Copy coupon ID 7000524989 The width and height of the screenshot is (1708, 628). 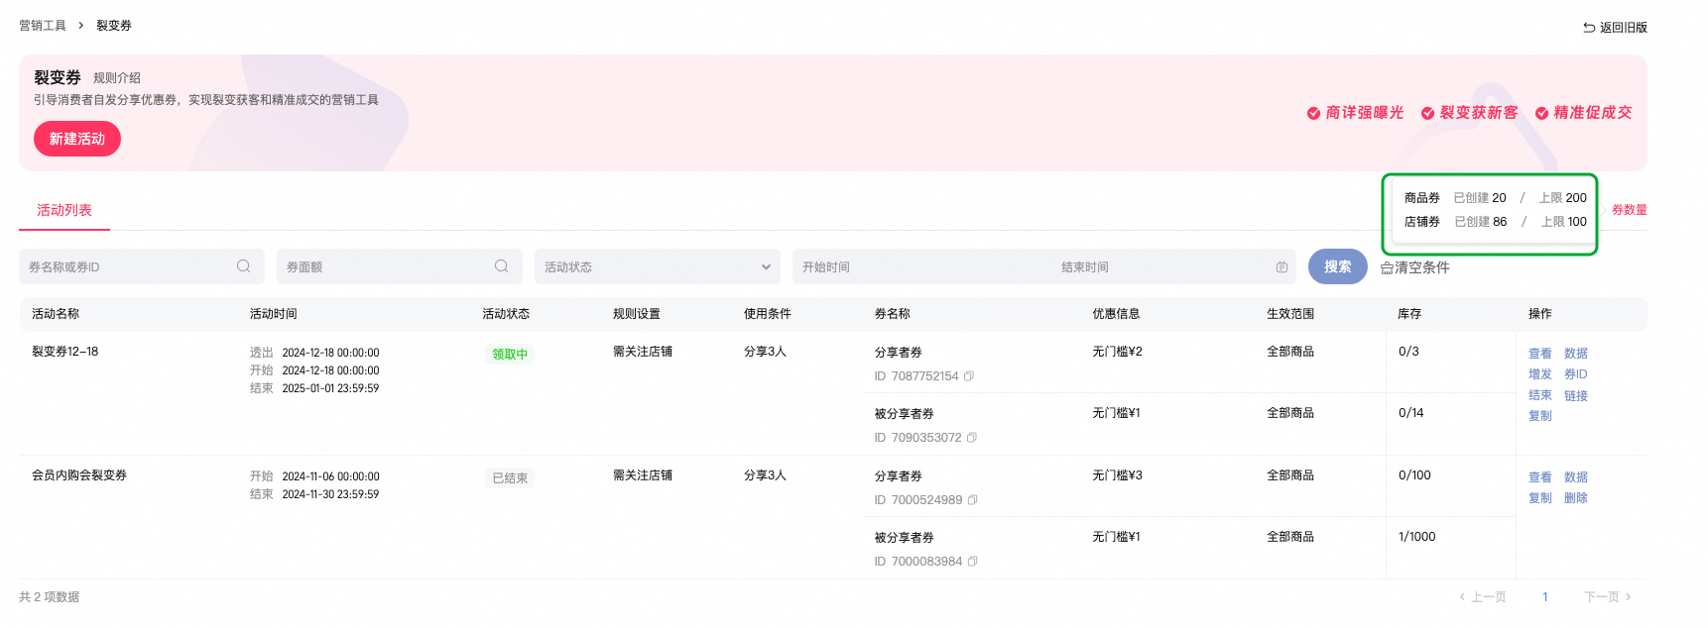click(x=972, y=500)
